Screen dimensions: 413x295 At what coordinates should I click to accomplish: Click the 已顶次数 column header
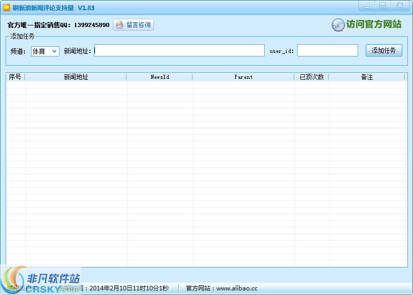tap(311, 77)
